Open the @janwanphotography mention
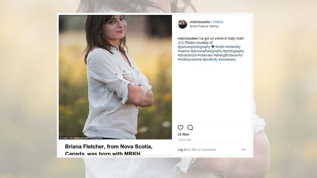 tap(194, 46)
